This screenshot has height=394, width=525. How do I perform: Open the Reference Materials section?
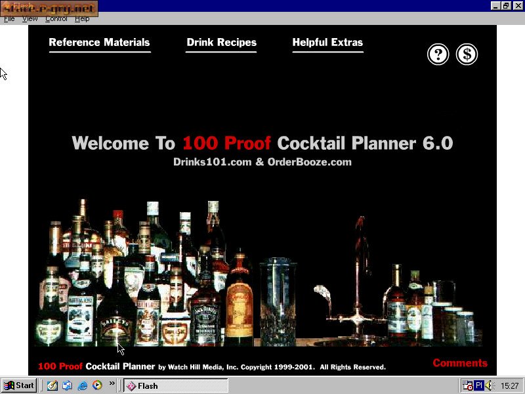coord(99,42)
